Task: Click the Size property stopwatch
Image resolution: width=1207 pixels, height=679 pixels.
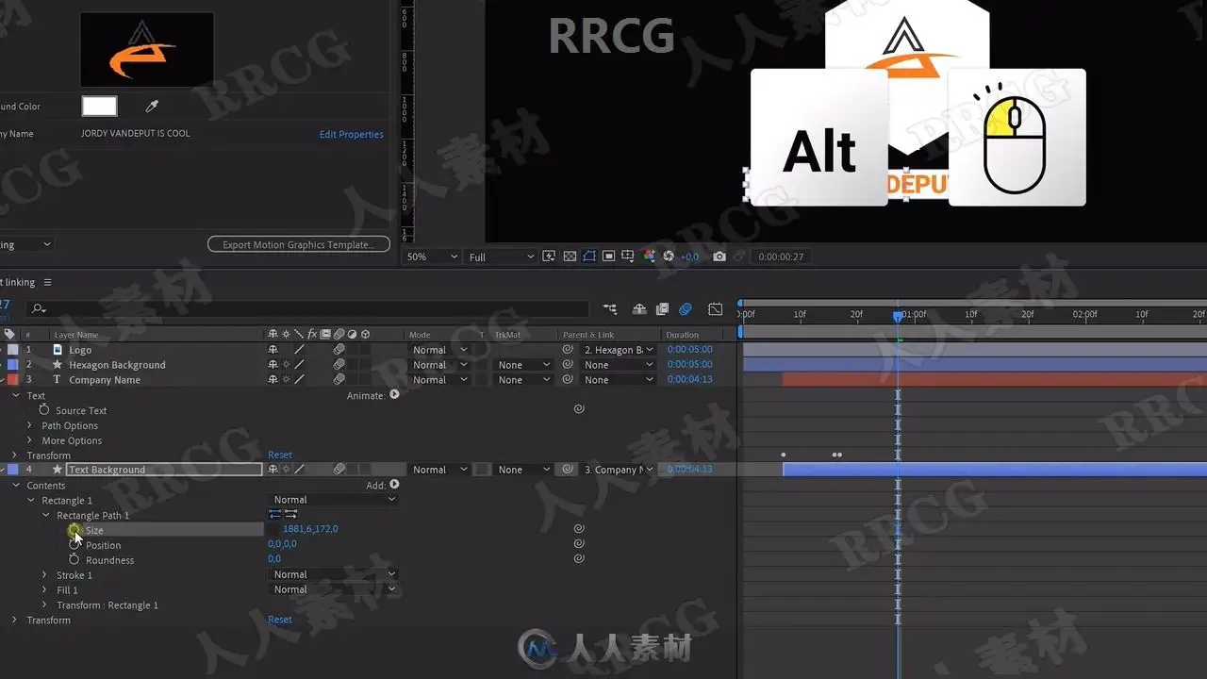Action: [74, 530]
